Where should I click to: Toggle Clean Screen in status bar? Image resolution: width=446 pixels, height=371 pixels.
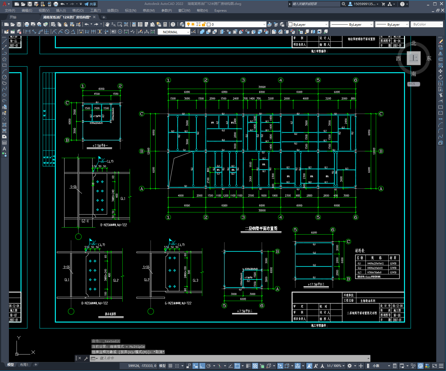434,366
